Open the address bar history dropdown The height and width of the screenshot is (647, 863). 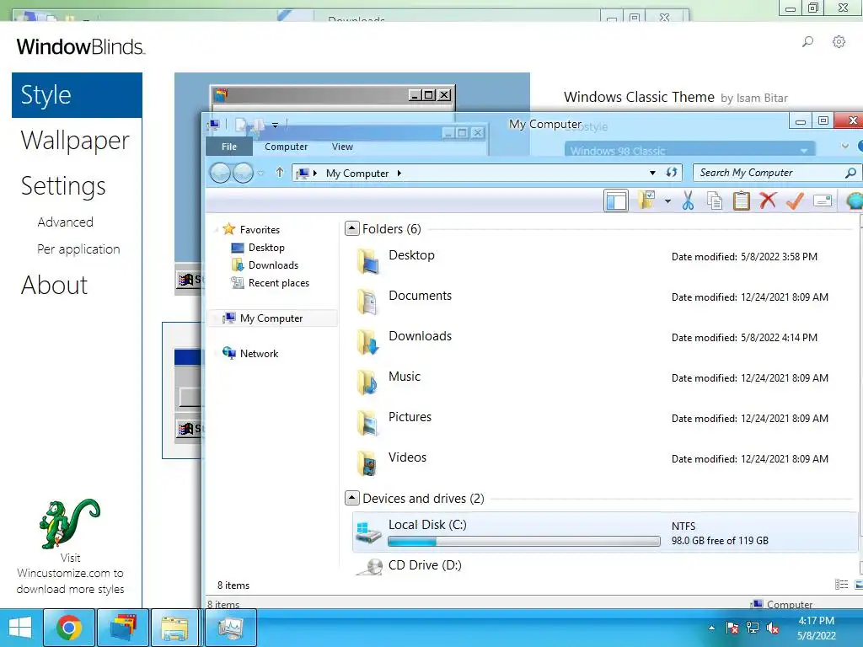[652, 173]
